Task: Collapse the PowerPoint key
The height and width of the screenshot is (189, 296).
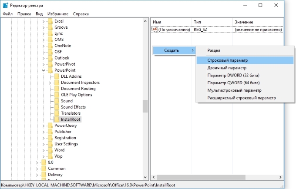Action: click(44, 70)
